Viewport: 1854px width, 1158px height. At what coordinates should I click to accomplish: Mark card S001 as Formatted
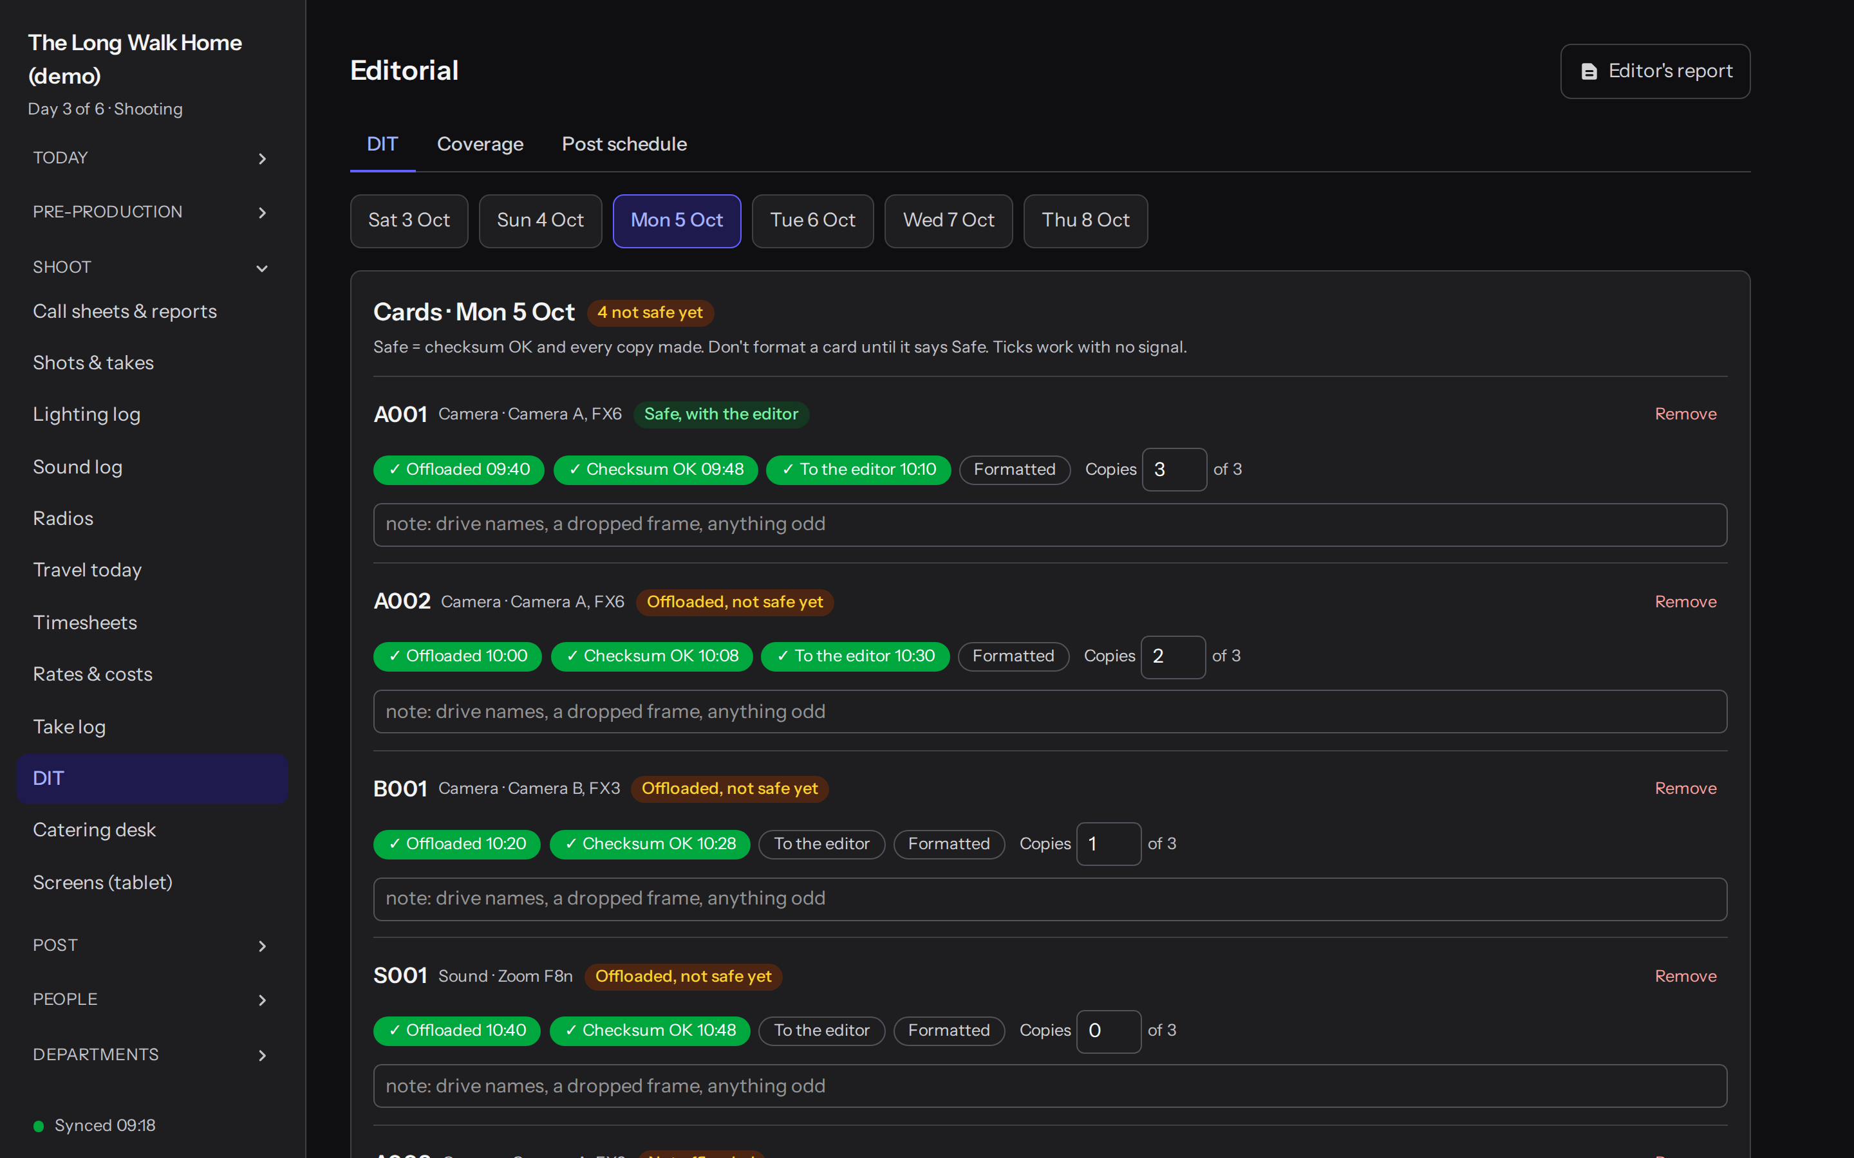pos(948,1031)
